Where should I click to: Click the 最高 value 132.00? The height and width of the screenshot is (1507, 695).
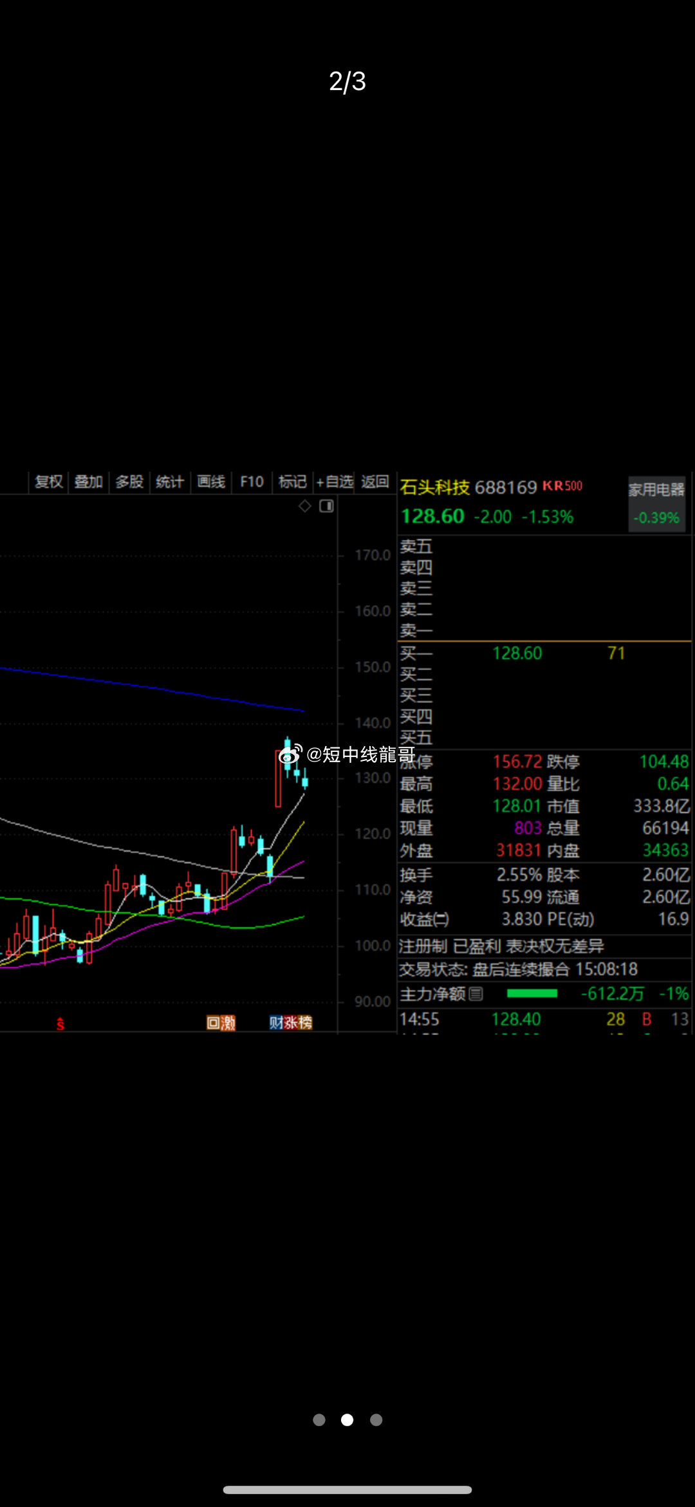[x=518, y=783]
